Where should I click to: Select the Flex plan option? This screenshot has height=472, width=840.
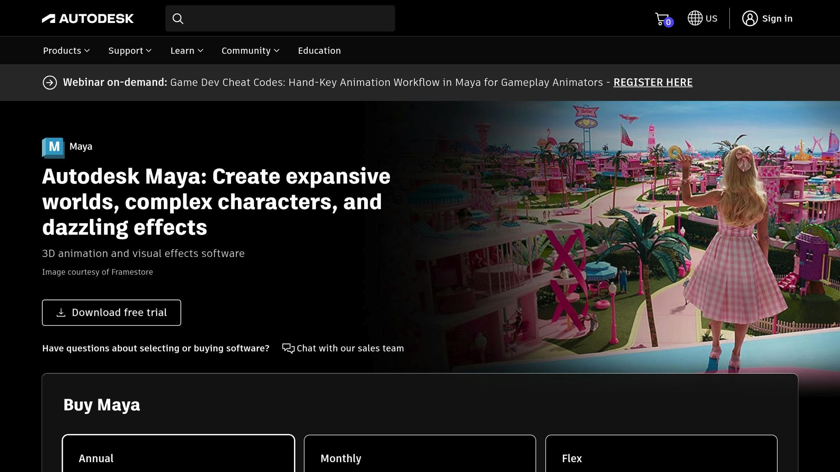tap(661, 453)
